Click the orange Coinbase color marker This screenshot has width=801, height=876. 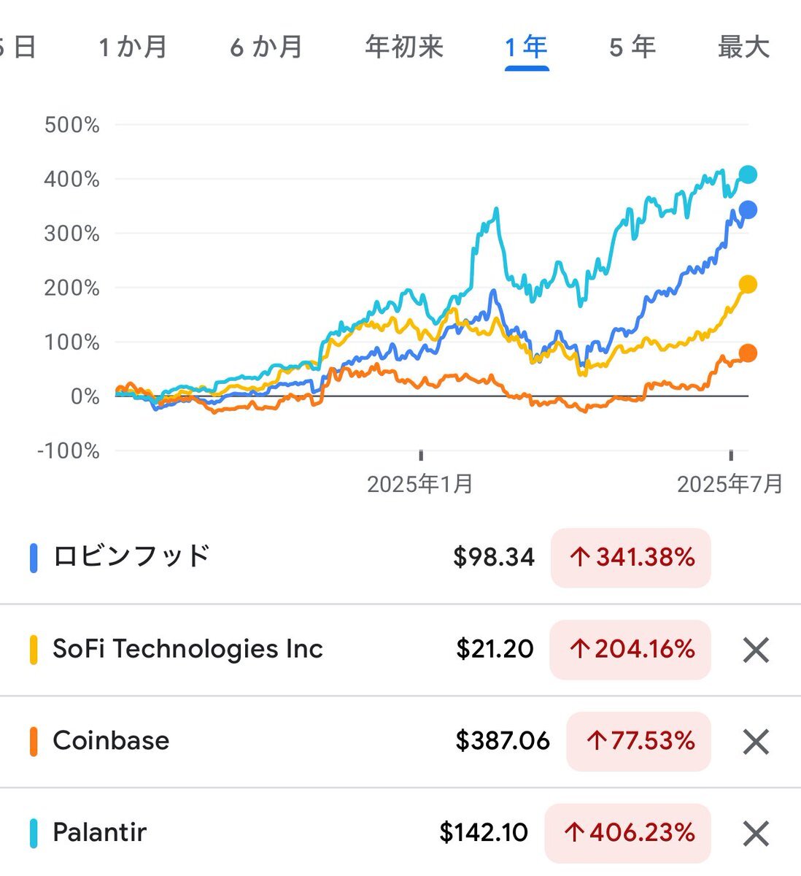coord(34,742)
